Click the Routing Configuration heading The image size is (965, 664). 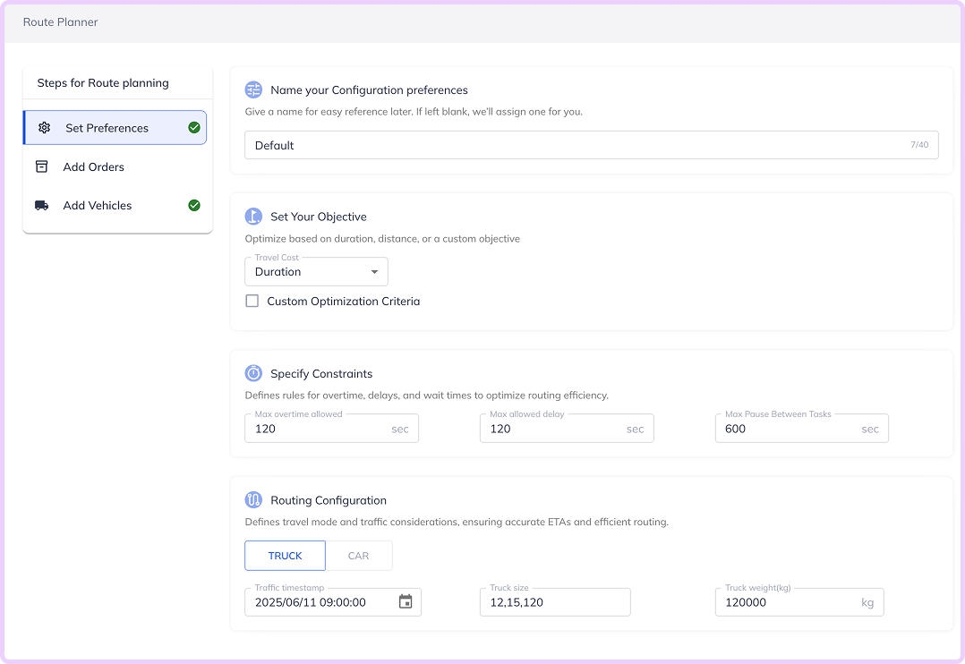329,500
